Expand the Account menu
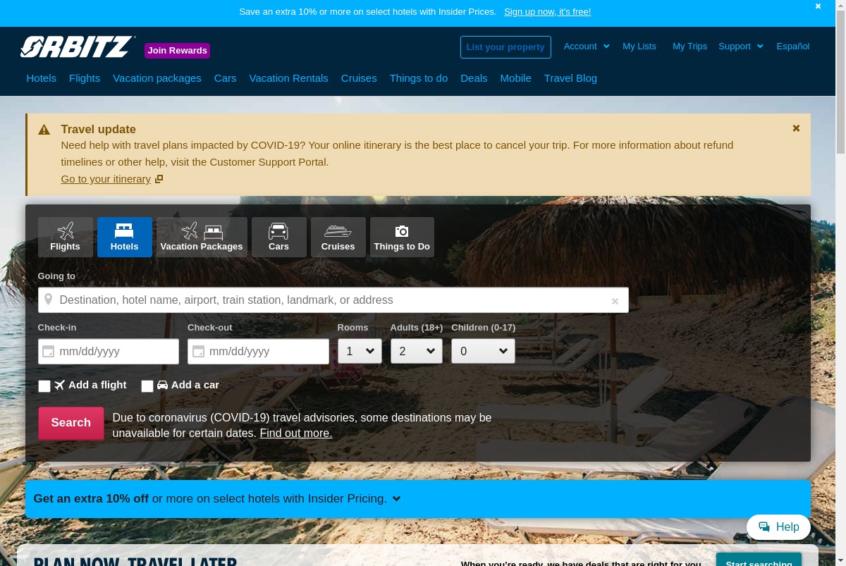This screenshot has width=846, height=566. (x=587, y=47)
